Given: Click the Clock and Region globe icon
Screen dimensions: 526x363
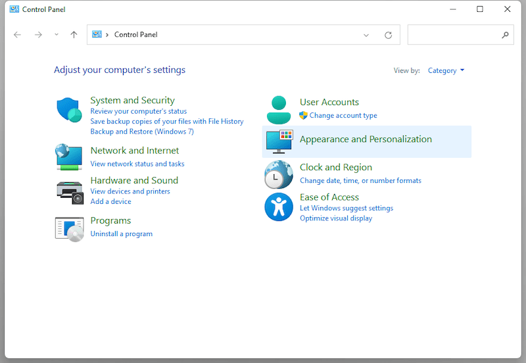Looking at the screenshot, I should click(x=279, y=175).
